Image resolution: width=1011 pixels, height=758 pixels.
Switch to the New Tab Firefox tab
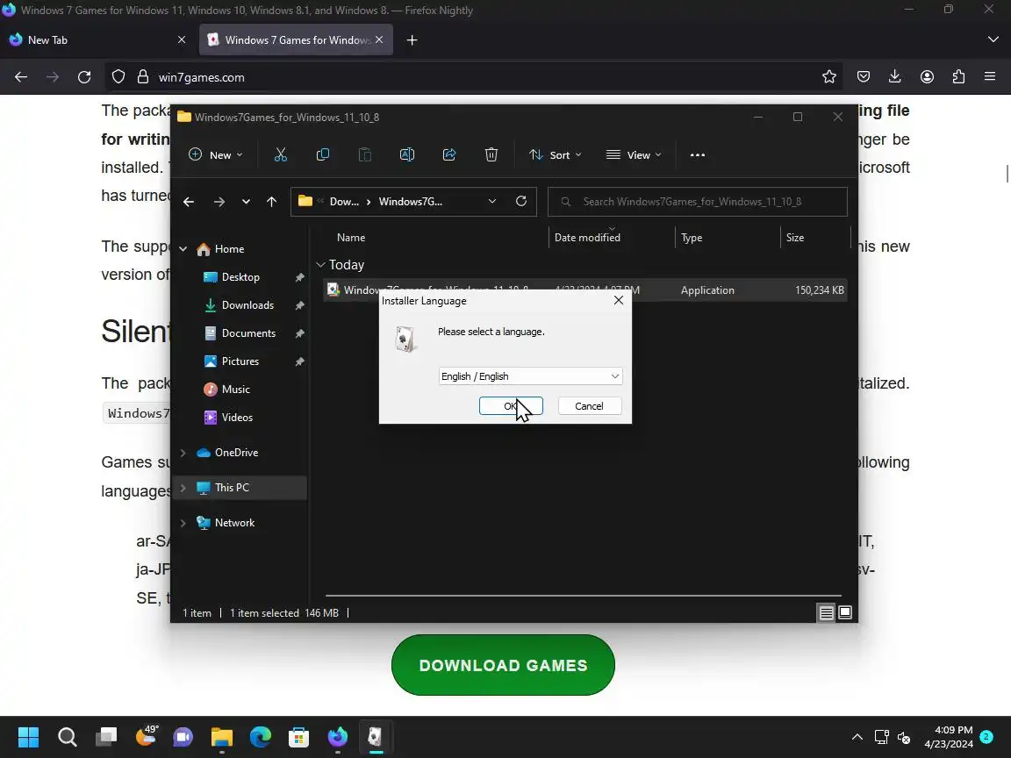tap(98, 40)
